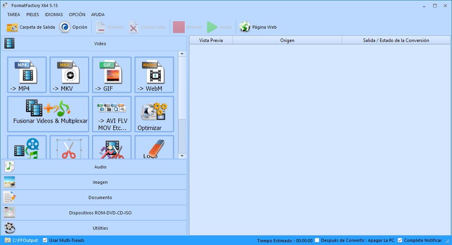
Task: Open the AYUDA menu
Action: pos(98,14)
